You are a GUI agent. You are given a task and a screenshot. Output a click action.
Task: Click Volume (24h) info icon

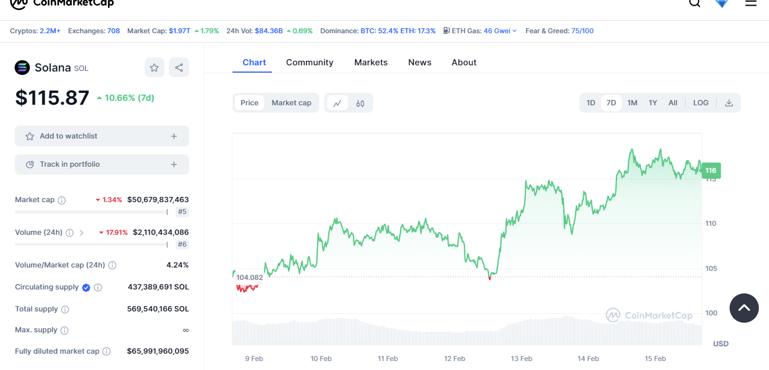coord(69,233)
